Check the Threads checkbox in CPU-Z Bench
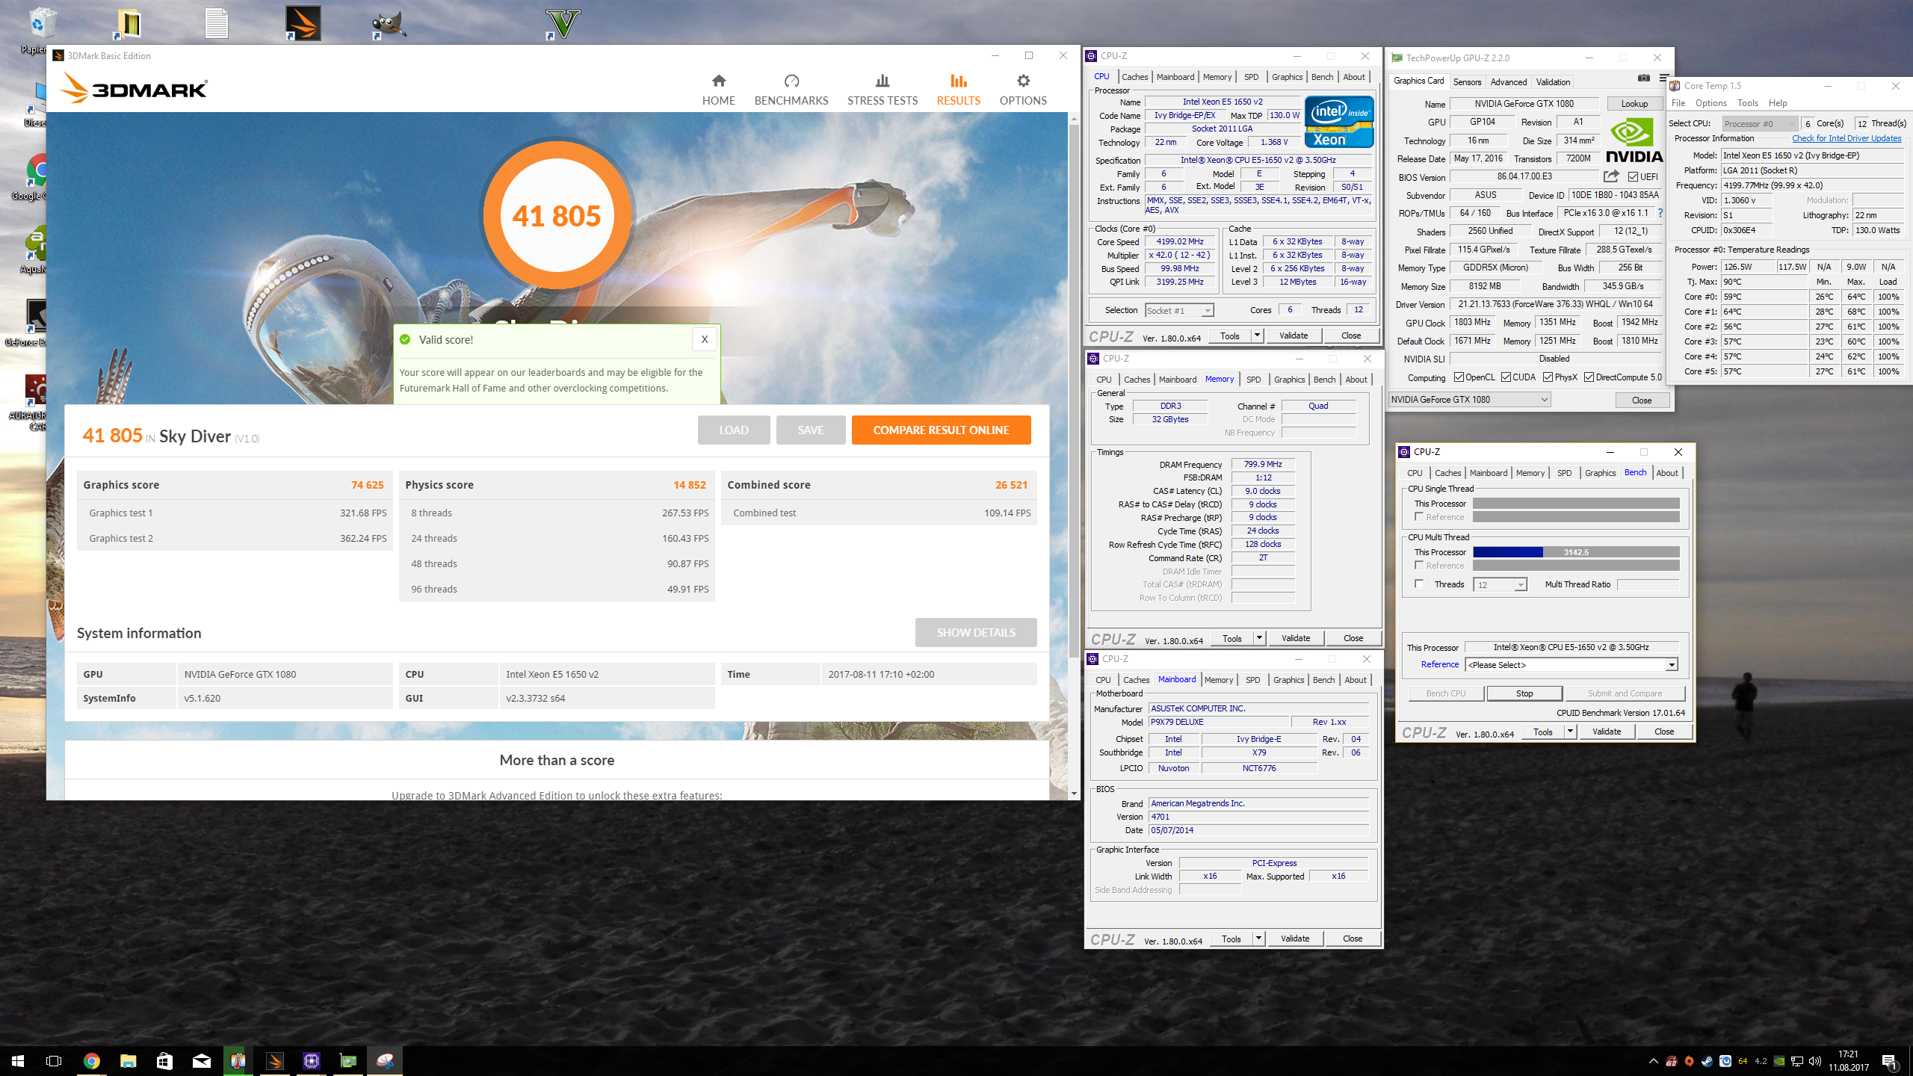The image size is (1913, 1076). pyautogui.click(x=1418, y=584)
